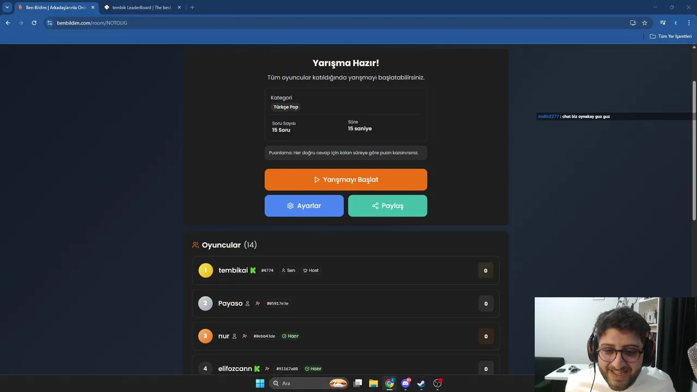Viewport: 697px width, 392px height.
Task: Install app icon in address bar
Action: pos(633,23)
